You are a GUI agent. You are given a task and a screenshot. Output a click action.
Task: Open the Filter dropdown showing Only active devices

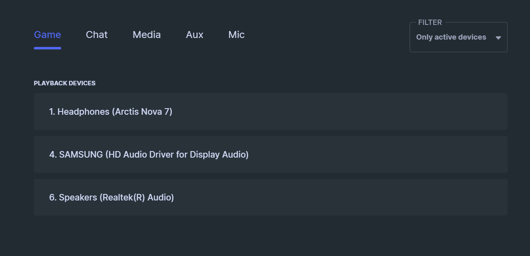[x=458, y=37]
